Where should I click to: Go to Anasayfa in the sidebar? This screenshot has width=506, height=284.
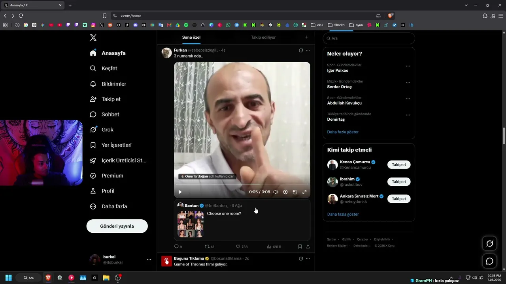coord(108,53)
